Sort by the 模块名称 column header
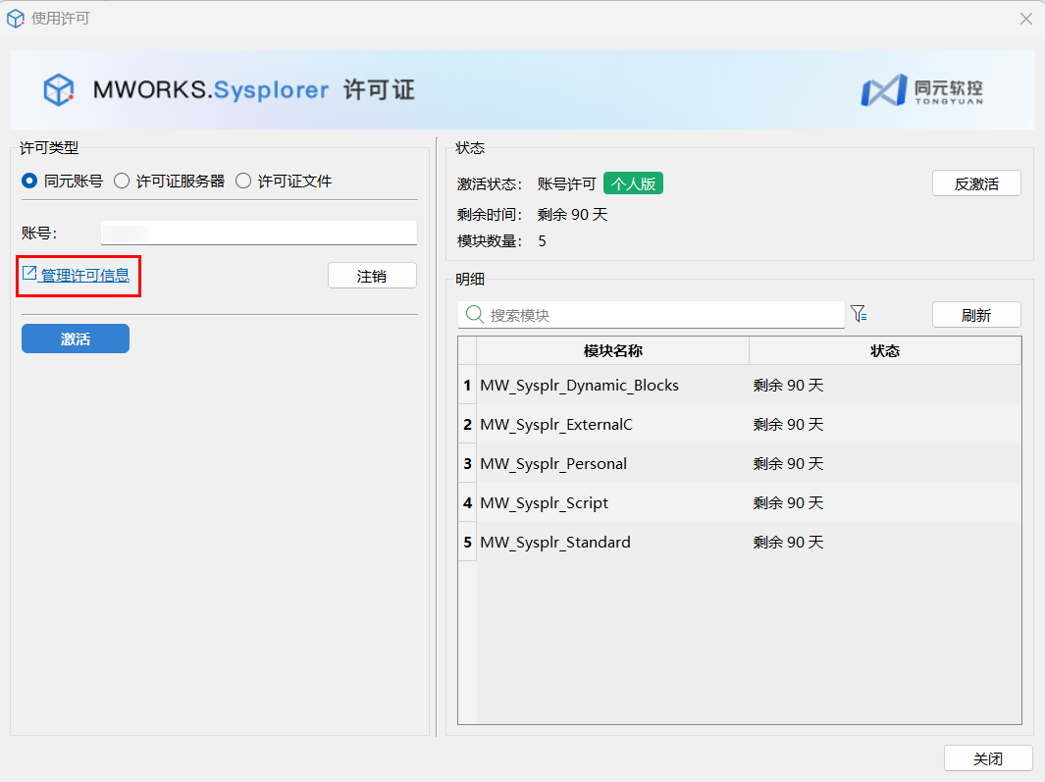 pos(612,351)
